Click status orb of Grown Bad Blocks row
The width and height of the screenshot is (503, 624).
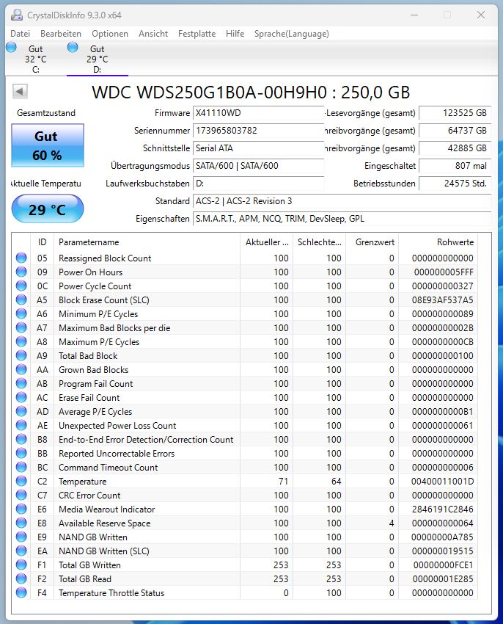(21, 369)
